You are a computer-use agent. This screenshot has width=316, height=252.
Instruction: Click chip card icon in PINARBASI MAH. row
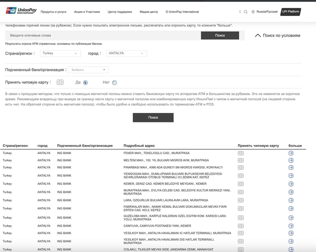[x=241, y=168]
